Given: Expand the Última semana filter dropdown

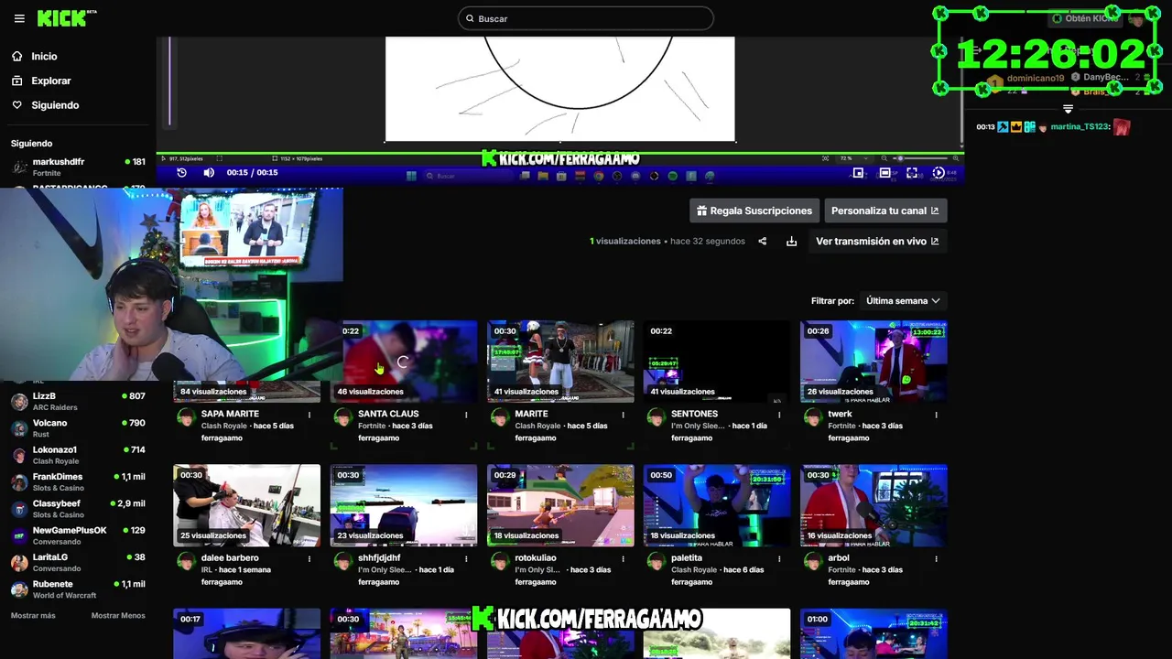Looking at the screenshot, I should point(903,300).
